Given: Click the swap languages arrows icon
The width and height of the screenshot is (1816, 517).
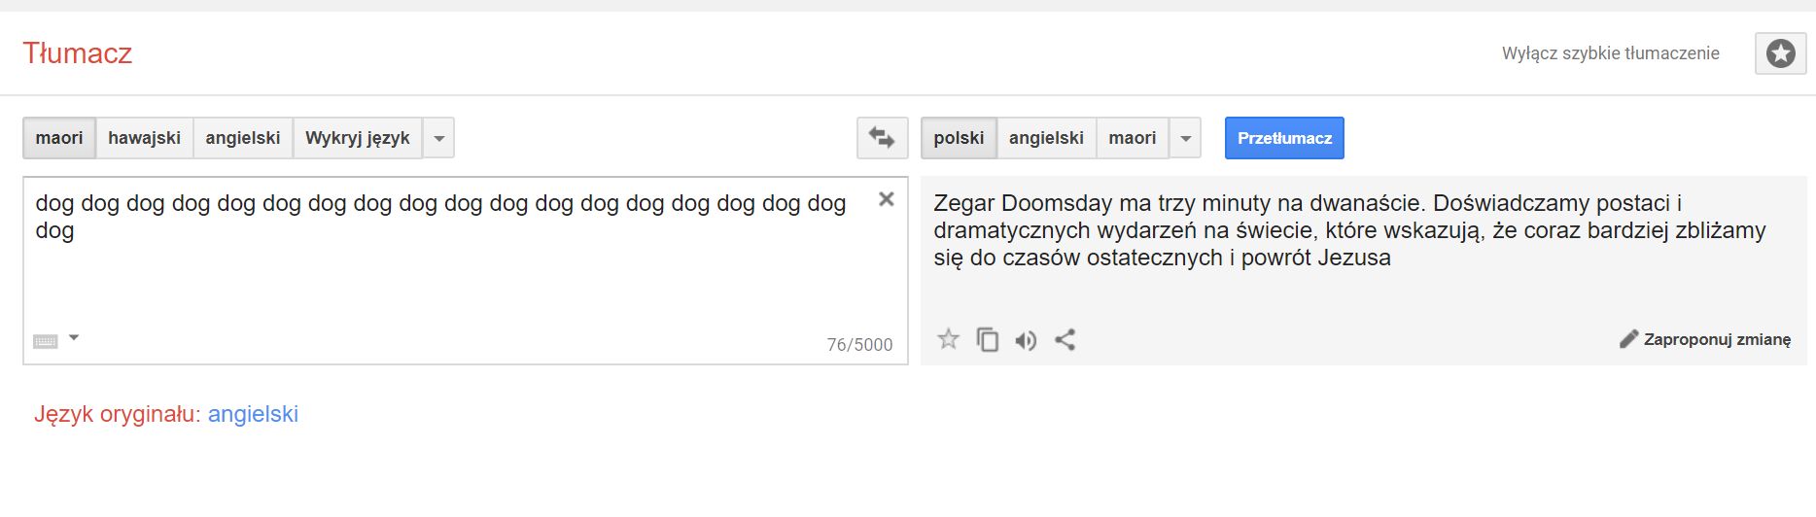Looking at the screenshot, I should tap(882, 138).
